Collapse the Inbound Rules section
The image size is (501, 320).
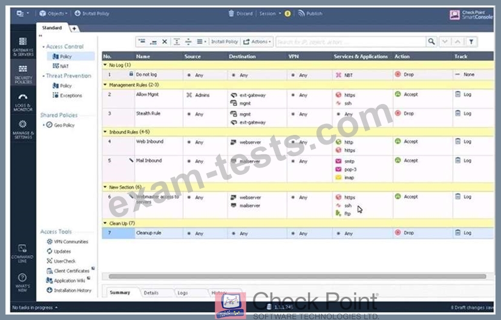click(x=105, y=132)
